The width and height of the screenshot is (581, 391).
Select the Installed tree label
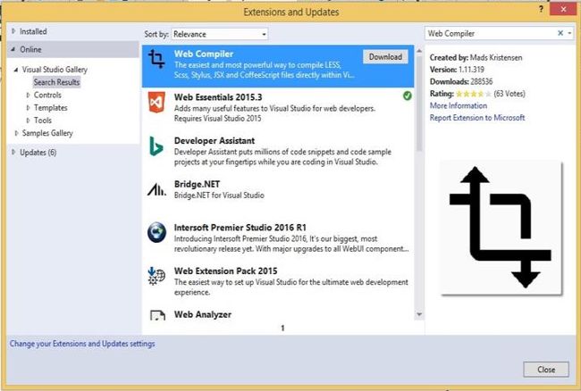click(x=33, y=31)
